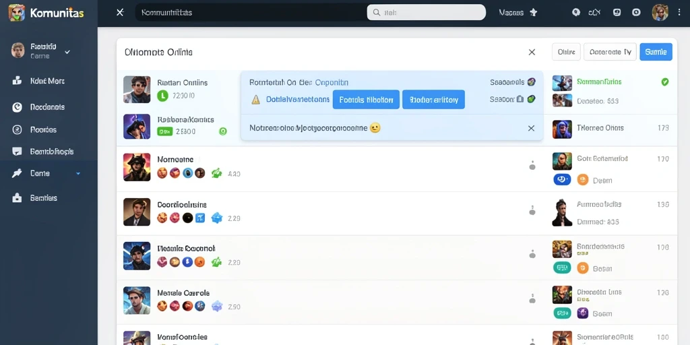This screenshot has width=690, height=345.
Task: Click the purple icon next to Seam
Action: 583,313
